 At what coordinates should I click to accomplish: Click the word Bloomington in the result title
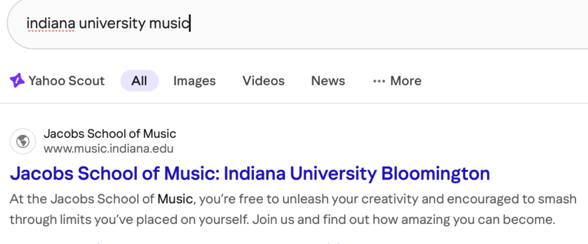tap(436, 173)
